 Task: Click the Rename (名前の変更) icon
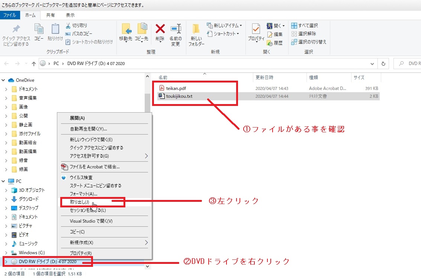(176, 30)
